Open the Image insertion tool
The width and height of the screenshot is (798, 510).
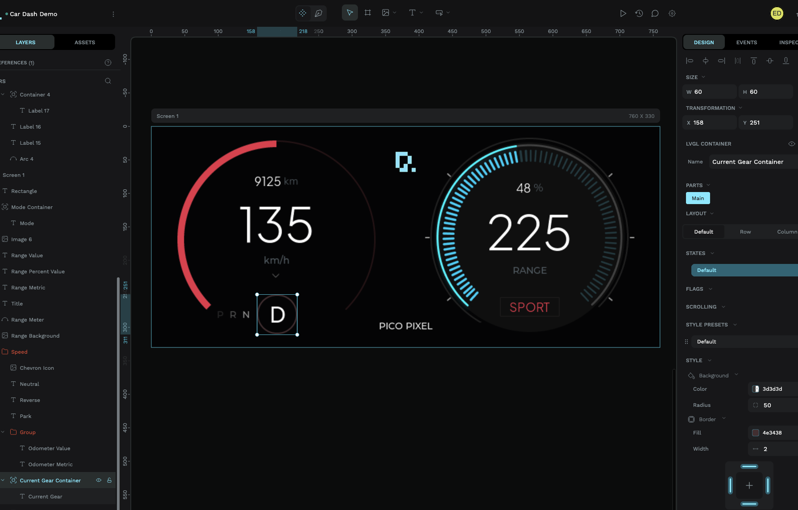(386, 13)
